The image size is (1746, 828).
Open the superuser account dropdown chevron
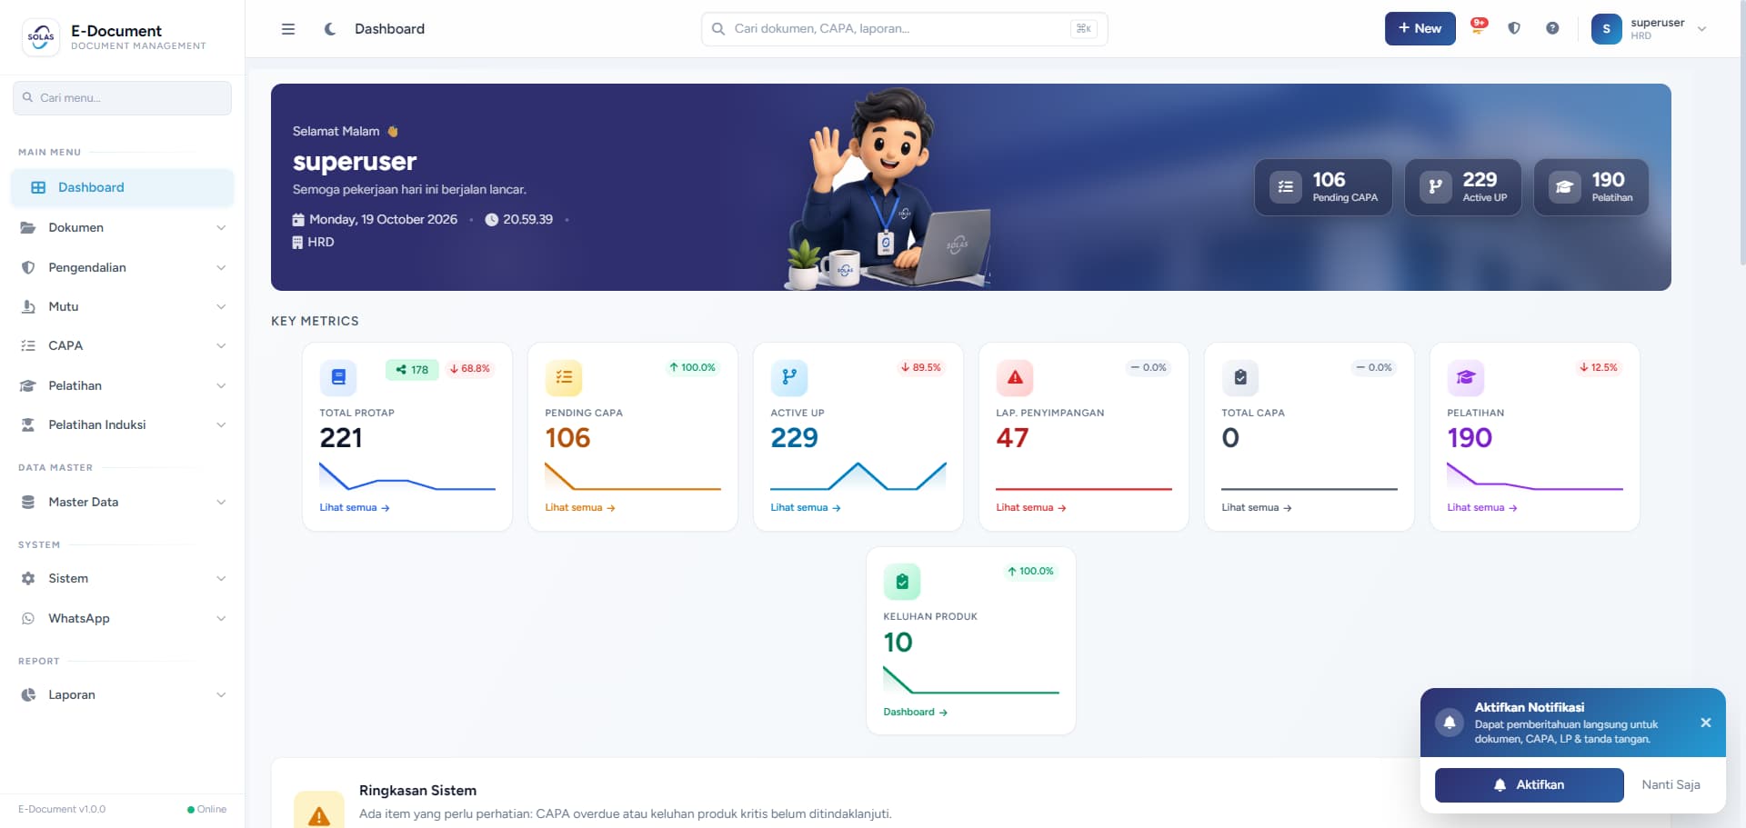1702,29
